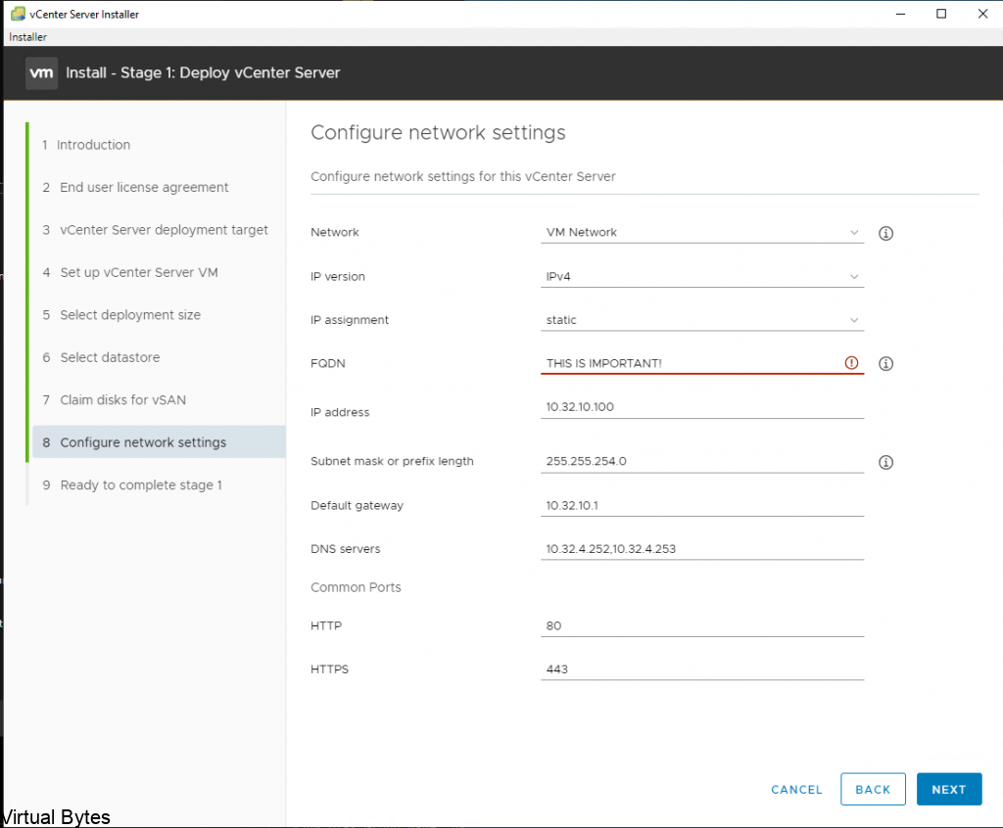This screenshot has height=828, width=1003.
Task: Click the 'HTTP' port label
Action: tap(326, 626)
